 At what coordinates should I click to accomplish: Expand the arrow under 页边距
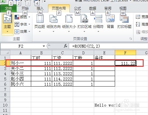[x=40, y=31]
